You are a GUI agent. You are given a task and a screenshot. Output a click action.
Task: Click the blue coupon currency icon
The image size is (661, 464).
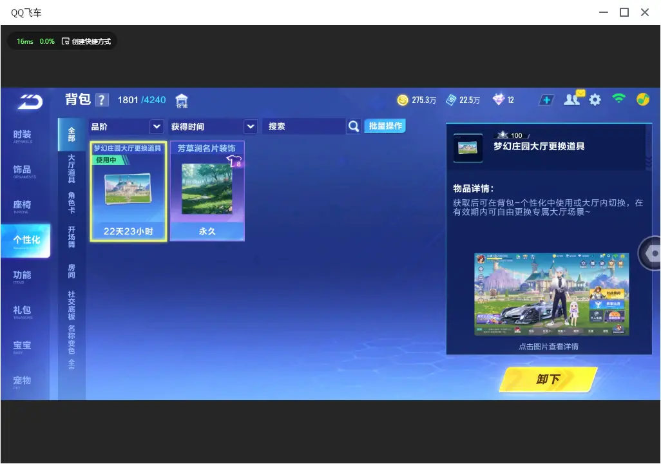[x=451, y=100]
